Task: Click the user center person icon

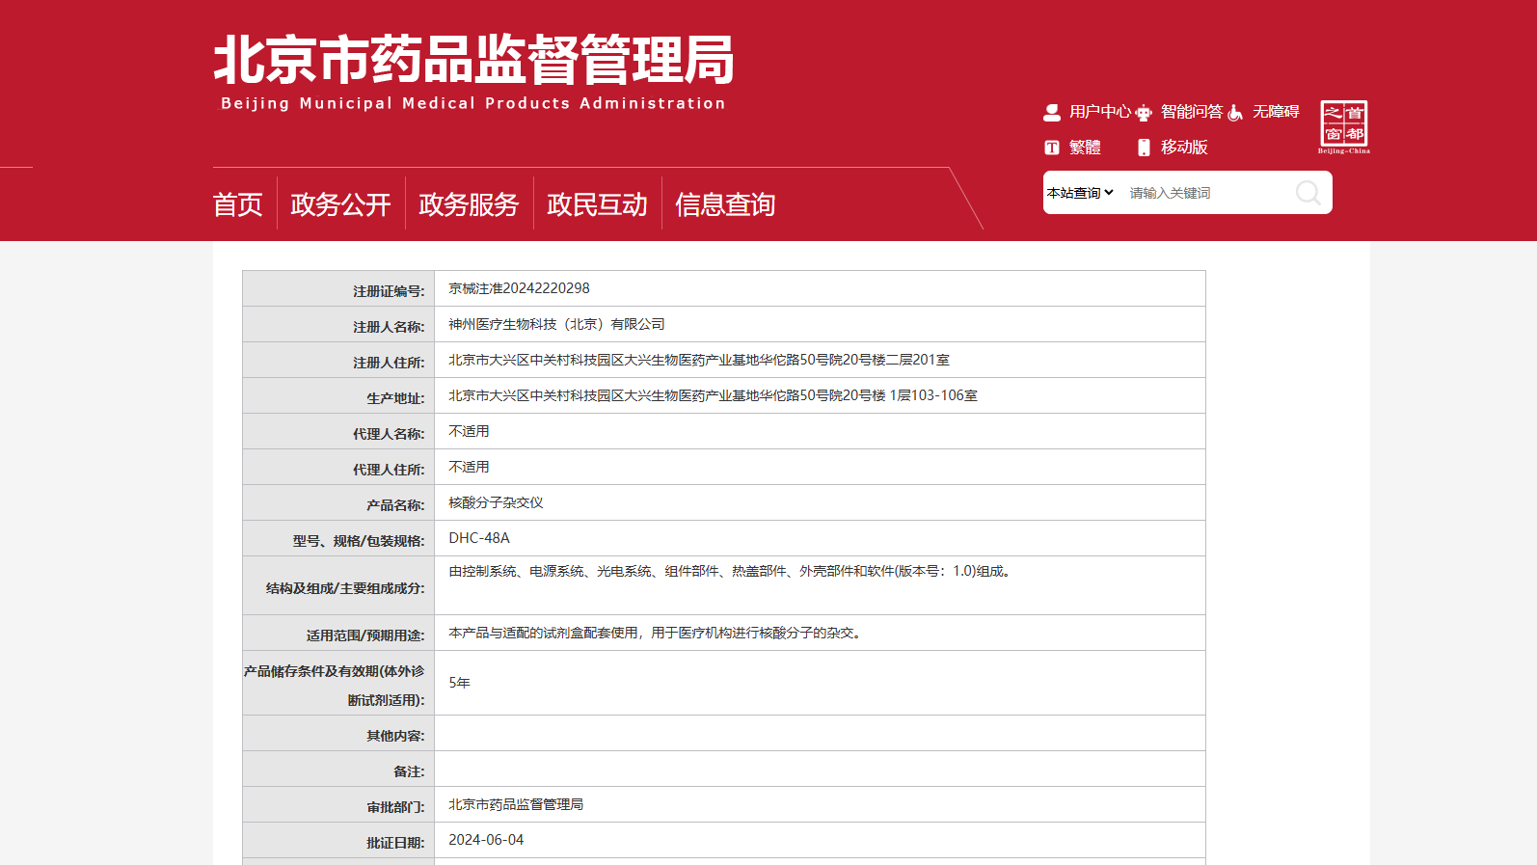Action: click(x=1052, y=113)
